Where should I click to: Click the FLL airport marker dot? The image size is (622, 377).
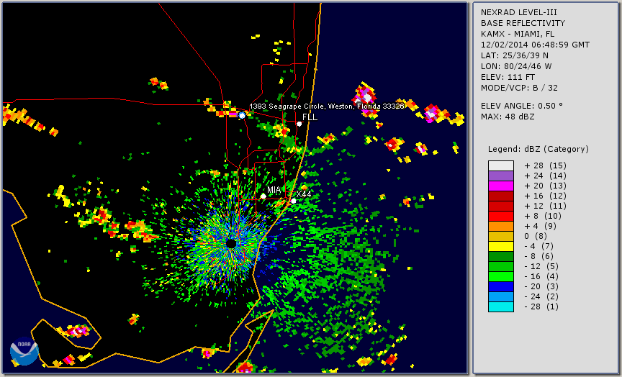tap(299, 124)
